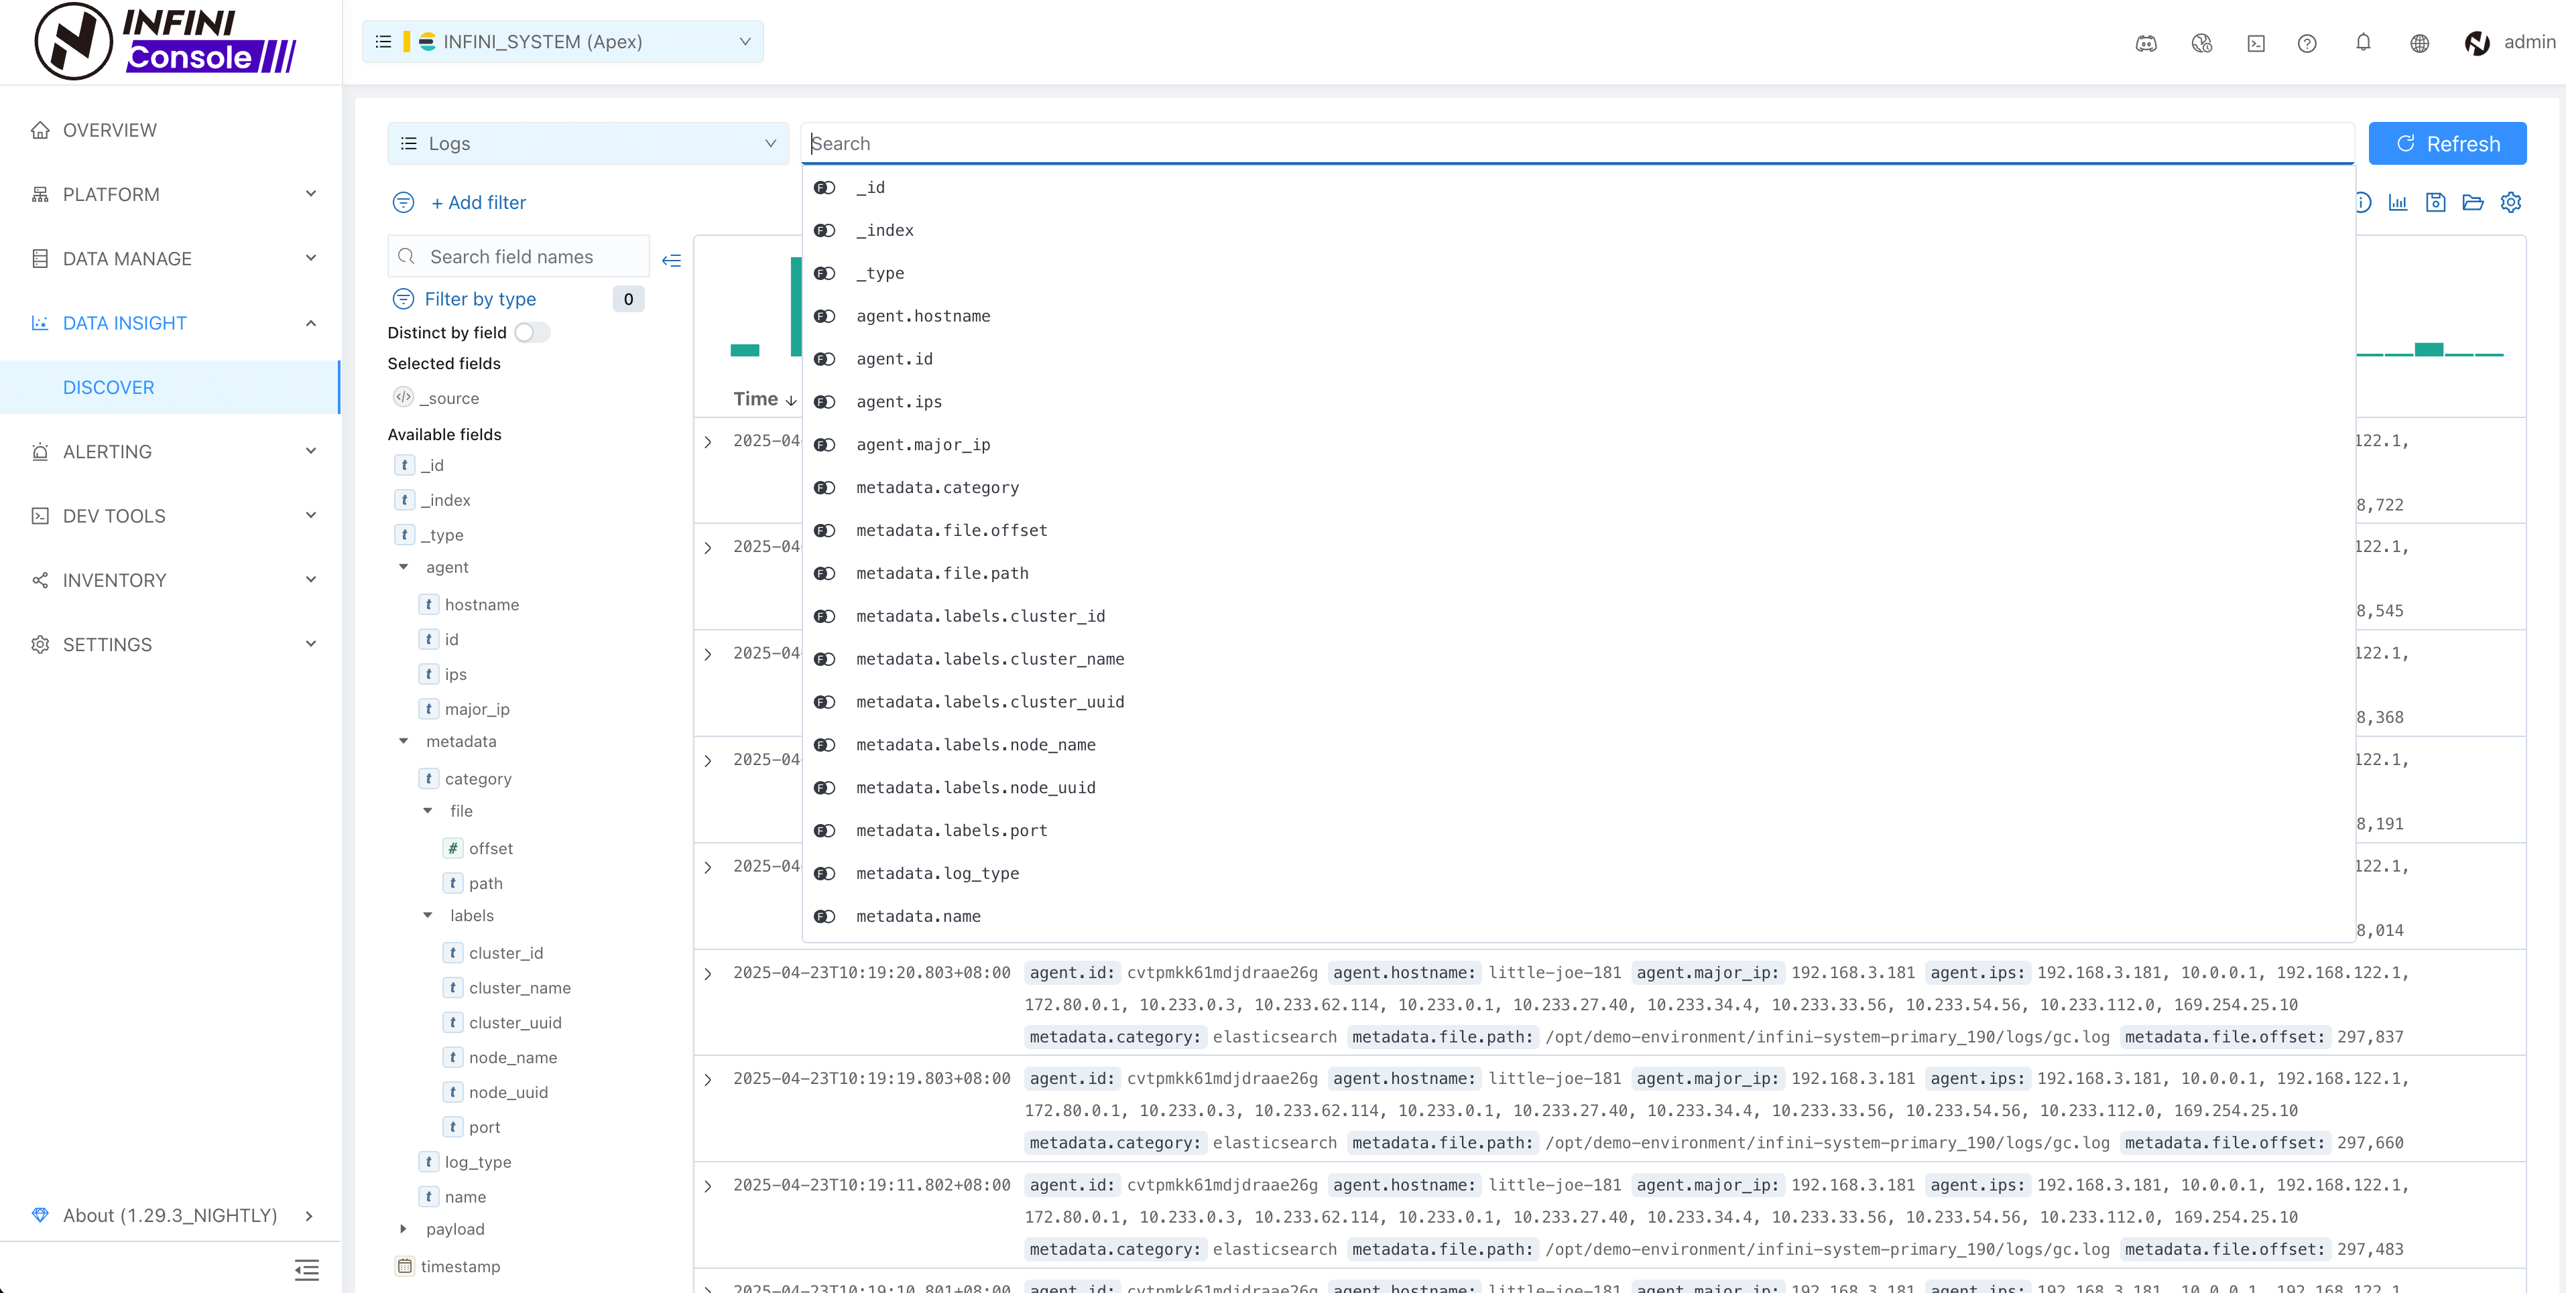Screen dimensions: 2566x1293
Task: Open the settings gear icon above results
Action: pos(2511,202)
